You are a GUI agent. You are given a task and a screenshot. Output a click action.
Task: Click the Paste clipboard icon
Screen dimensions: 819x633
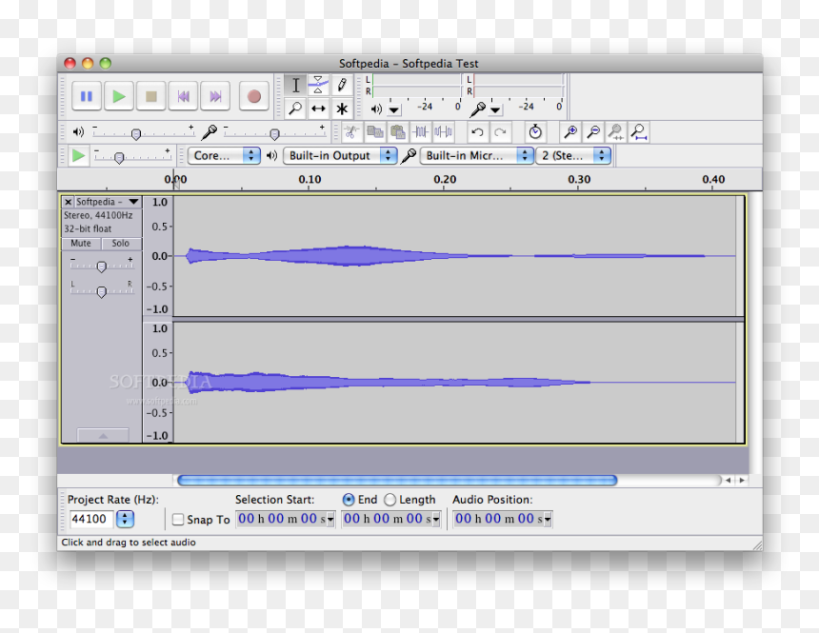[x=397, y=132]
